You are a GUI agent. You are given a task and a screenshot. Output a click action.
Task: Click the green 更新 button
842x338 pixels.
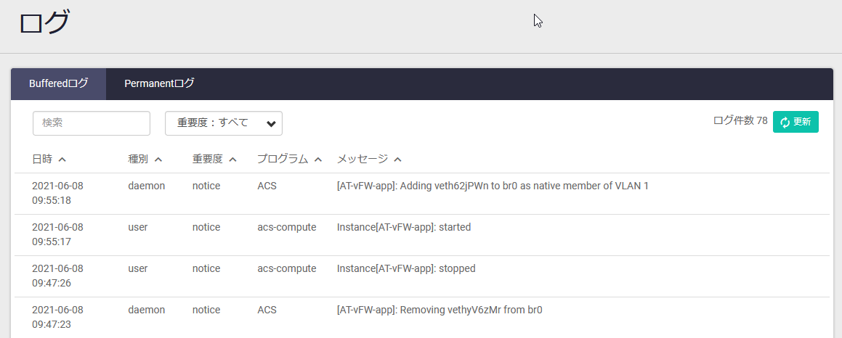tap(796, 123)
